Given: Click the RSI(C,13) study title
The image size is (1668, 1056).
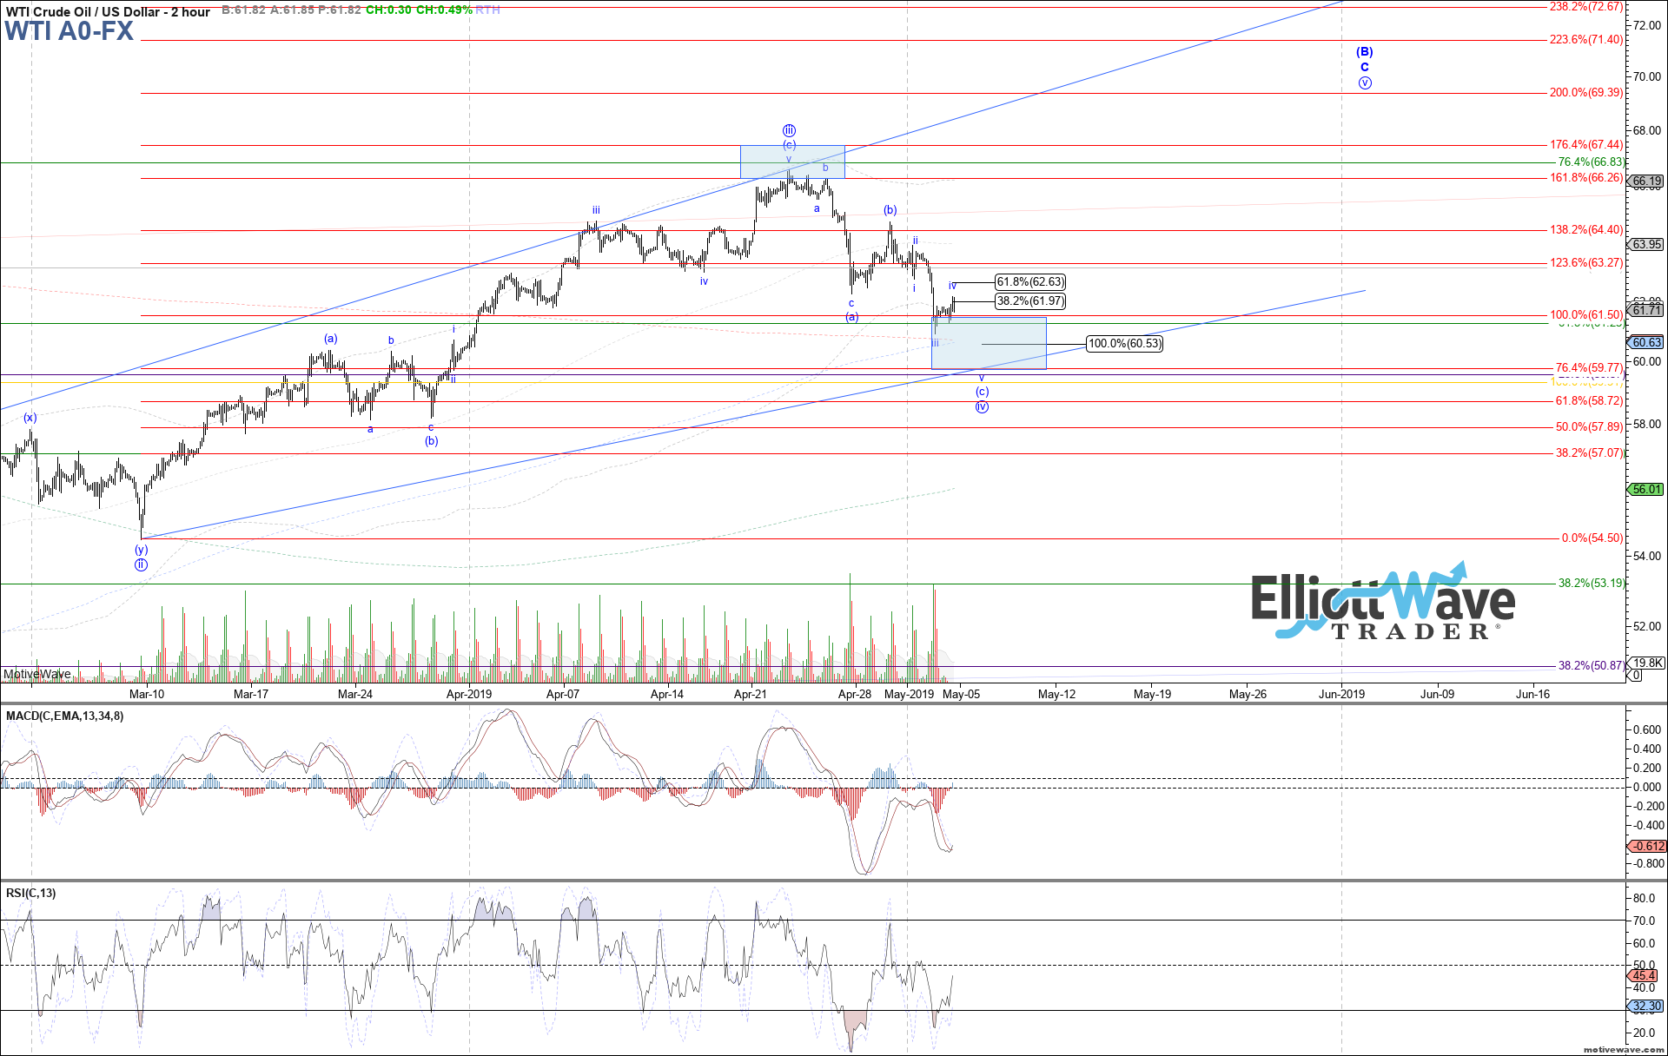Looking at the screenshot, I should (x=31, y=893).
